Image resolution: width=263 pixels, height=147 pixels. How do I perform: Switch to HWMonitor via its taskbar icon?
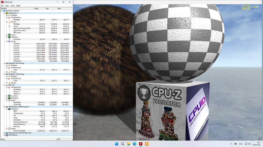[141, 144]
